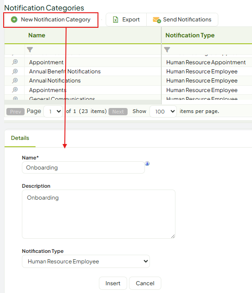Open details magnifier for Annual Benefit Notifications
Screen dimensions: 252x293
coord(15,72)
